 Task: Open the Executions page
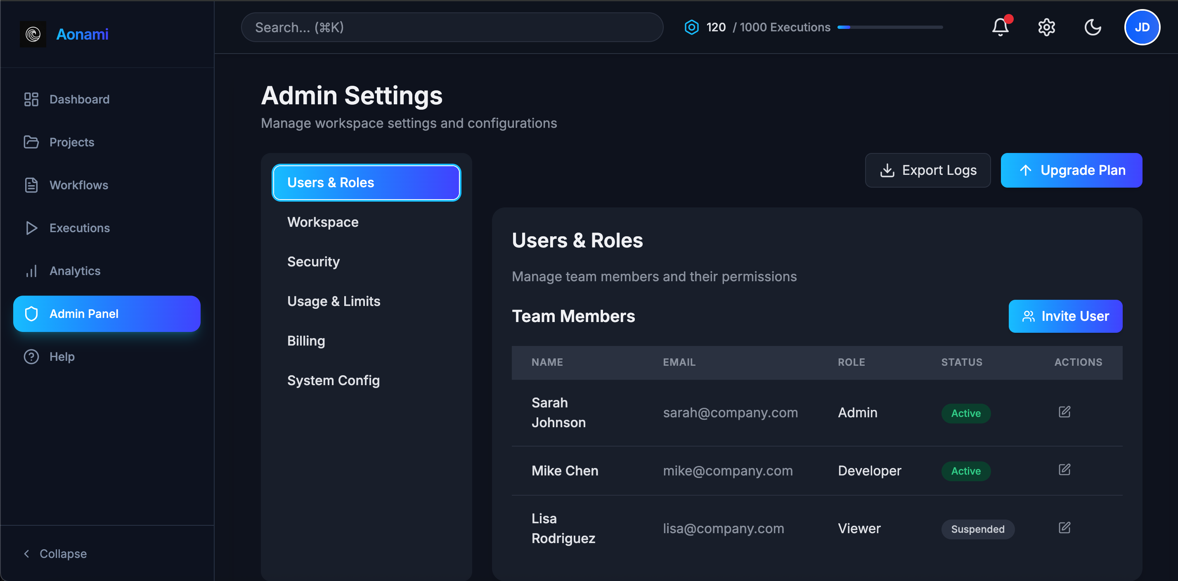(107, 228)
